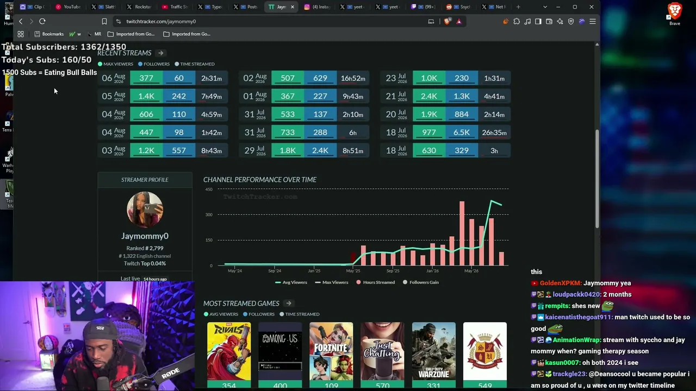The image size is (696, 391).
Task: Open the Brave VPN shield icon
Action: click(571, 21)
